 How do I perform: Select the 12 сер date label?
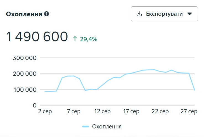[x=102, y=111]
